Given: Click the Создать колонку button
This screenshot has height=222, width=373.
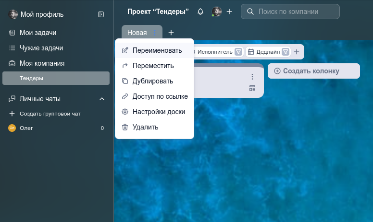Looking at the screenshot, I should [x=313, y=71].
